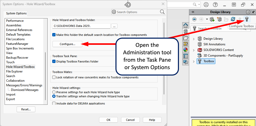Select Spin Box Increments in options list
The height and width of the screenshot is (126, 256).
(20, 48)
